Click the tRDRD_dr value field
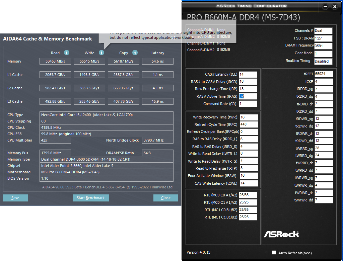This screenshot has width=343, height=261. (324, 104)
